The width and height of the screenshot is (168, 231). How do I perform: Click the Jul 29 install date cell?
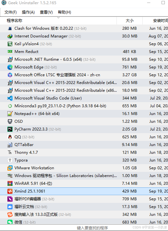159,98
